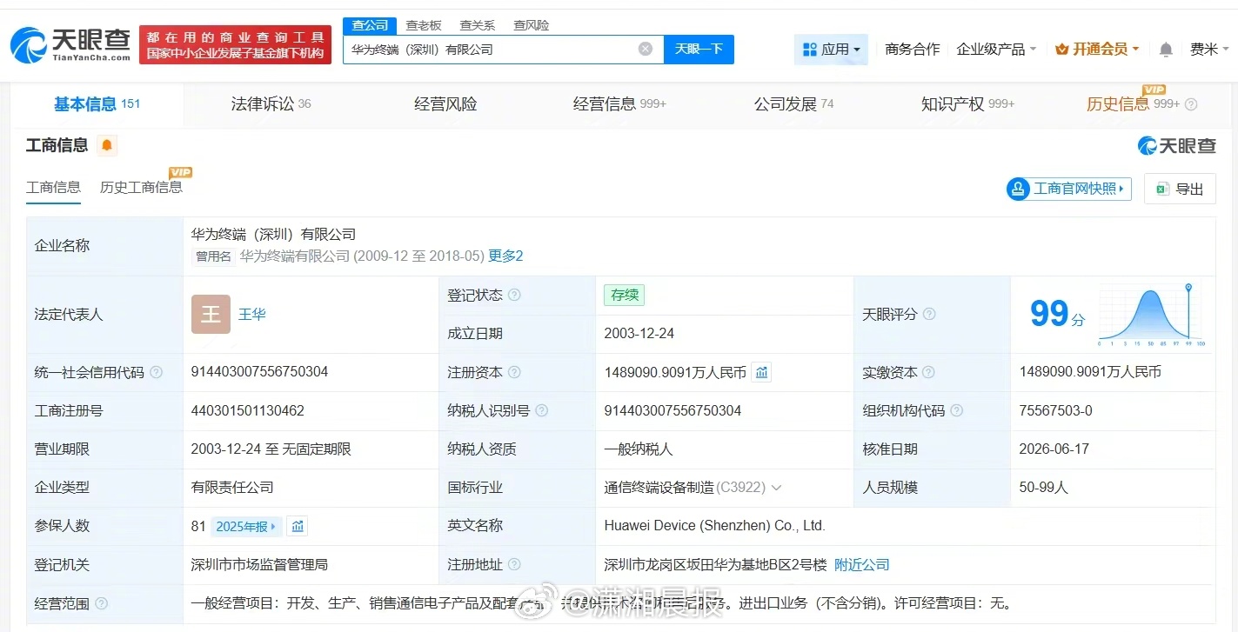Click the 99分 score value

(x=1057, y=314)
